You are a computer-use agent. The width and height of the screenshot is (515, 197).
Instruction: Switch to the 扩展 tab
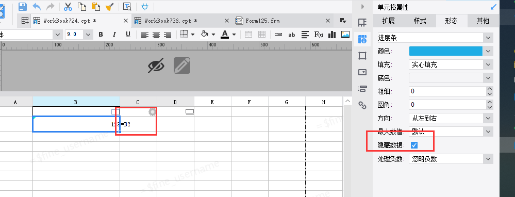tap(389, 21)
